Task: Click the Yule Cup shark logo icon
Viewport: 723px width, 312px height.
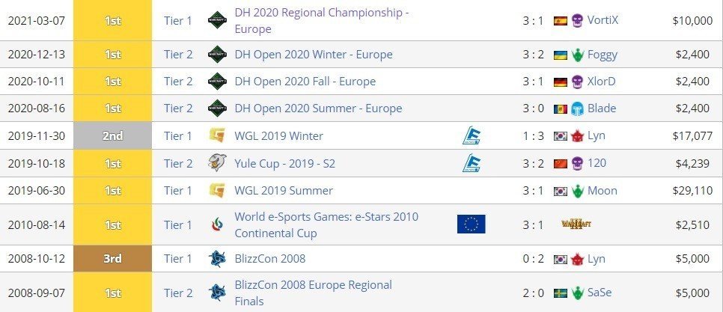Action: (217, 162)
